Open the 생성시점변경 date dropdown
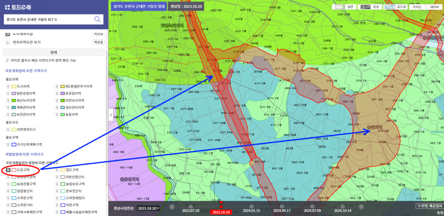Viewport: 444px width, 216px height. (x=149, y=208)
